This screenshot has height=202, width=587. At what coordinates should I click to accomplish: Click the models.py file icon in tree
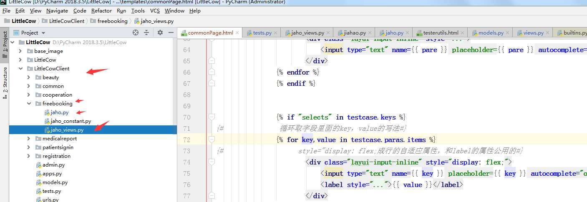coord(39,182)
